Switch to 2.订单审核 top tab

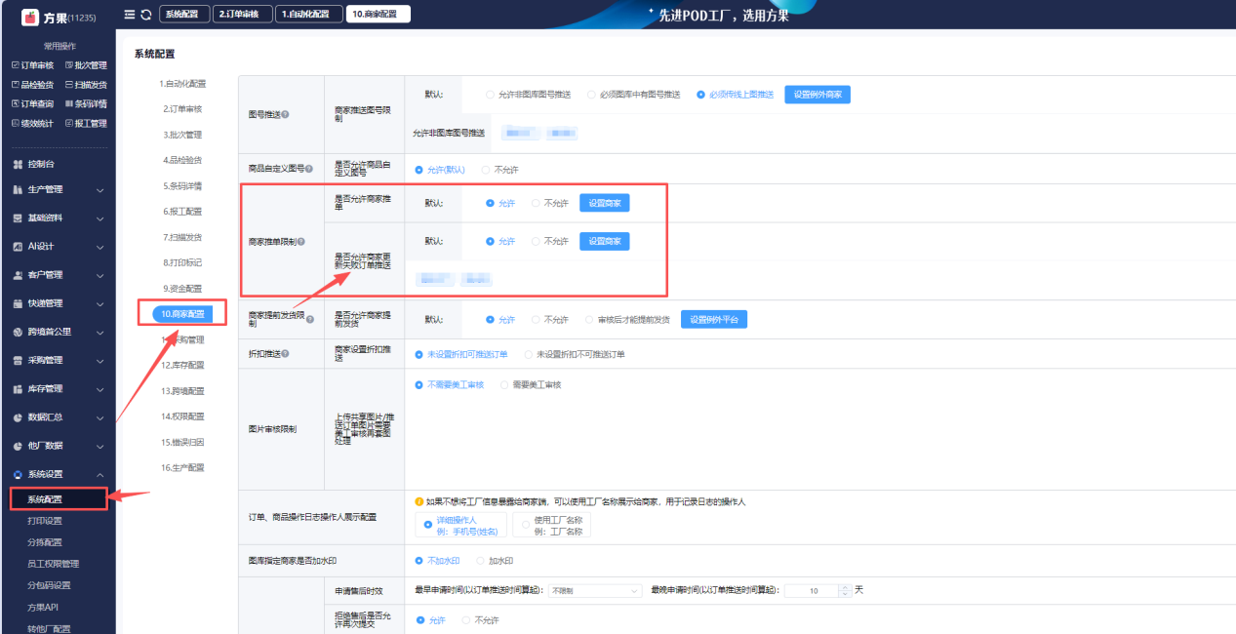click(241, 15)
